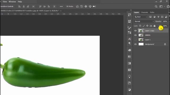The height and width of the screenshot is (95, 170).
Task: Open the Learn lightbulb panel icon
Action: pyautogui.click(x=129, y=77)
